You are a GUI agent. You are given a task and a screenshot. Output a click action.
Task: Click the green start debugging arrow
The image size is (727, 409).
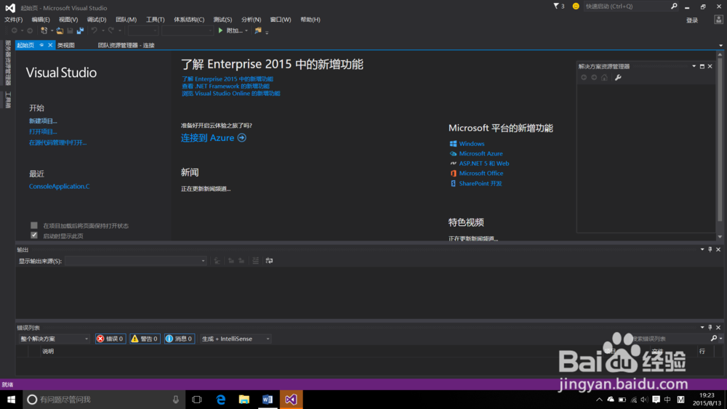(x=221, y=31)
